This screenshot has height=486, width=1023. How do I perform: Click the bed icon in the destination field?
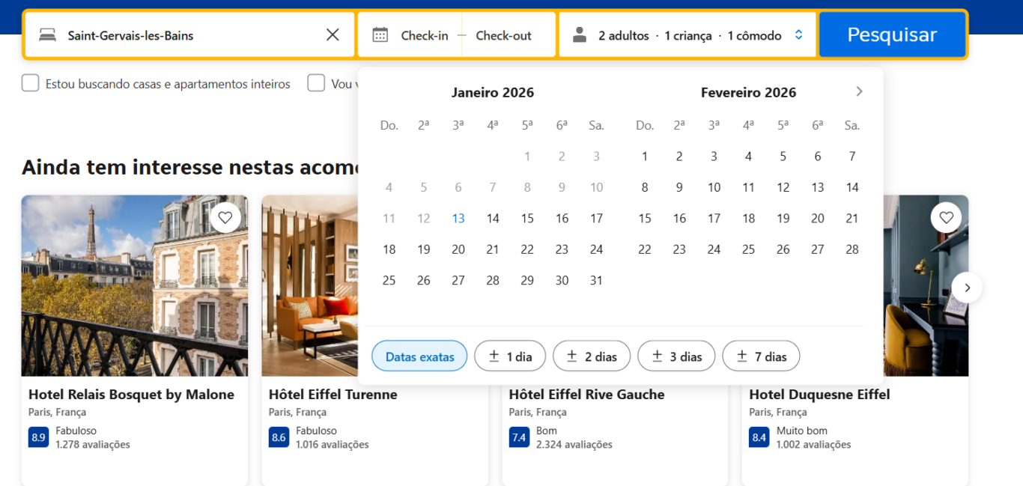pyautogui.click(x=46, y=34)
